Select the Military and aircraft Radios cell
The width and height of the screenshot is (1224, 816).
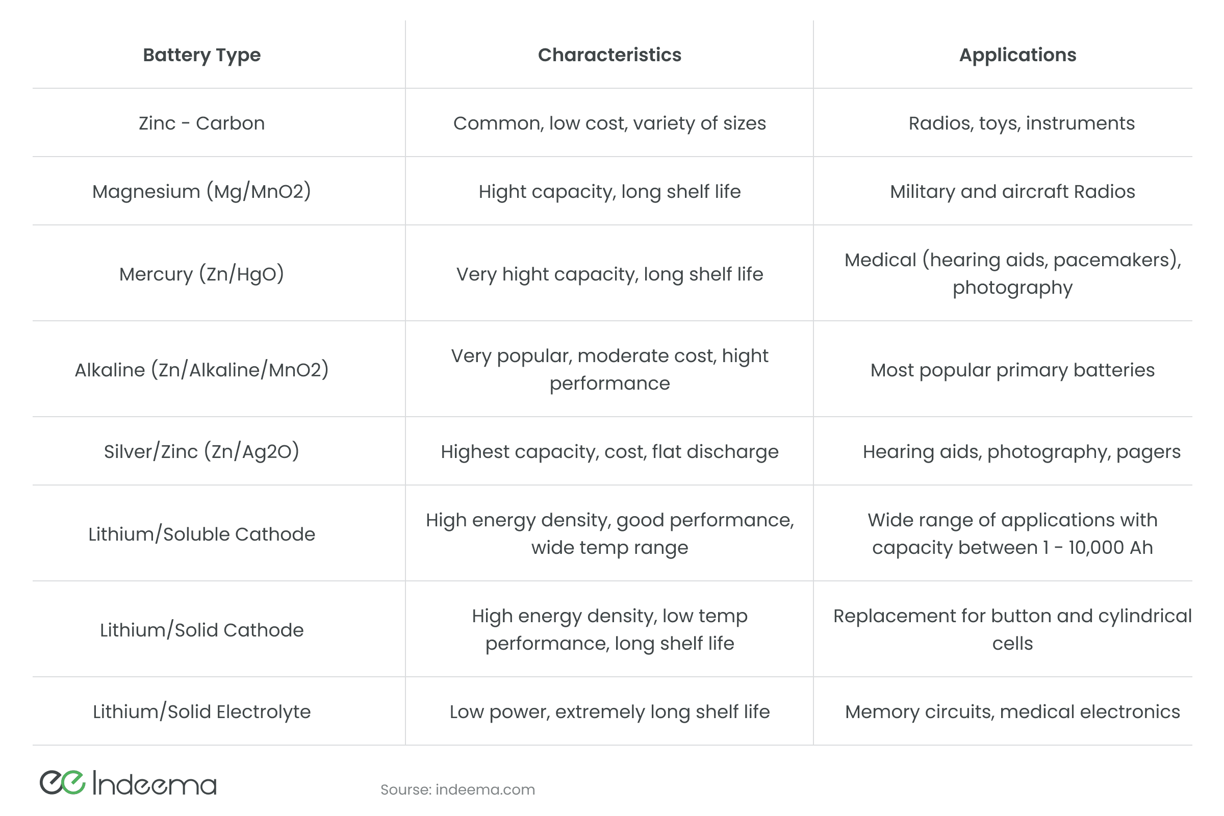[1012, 192]
